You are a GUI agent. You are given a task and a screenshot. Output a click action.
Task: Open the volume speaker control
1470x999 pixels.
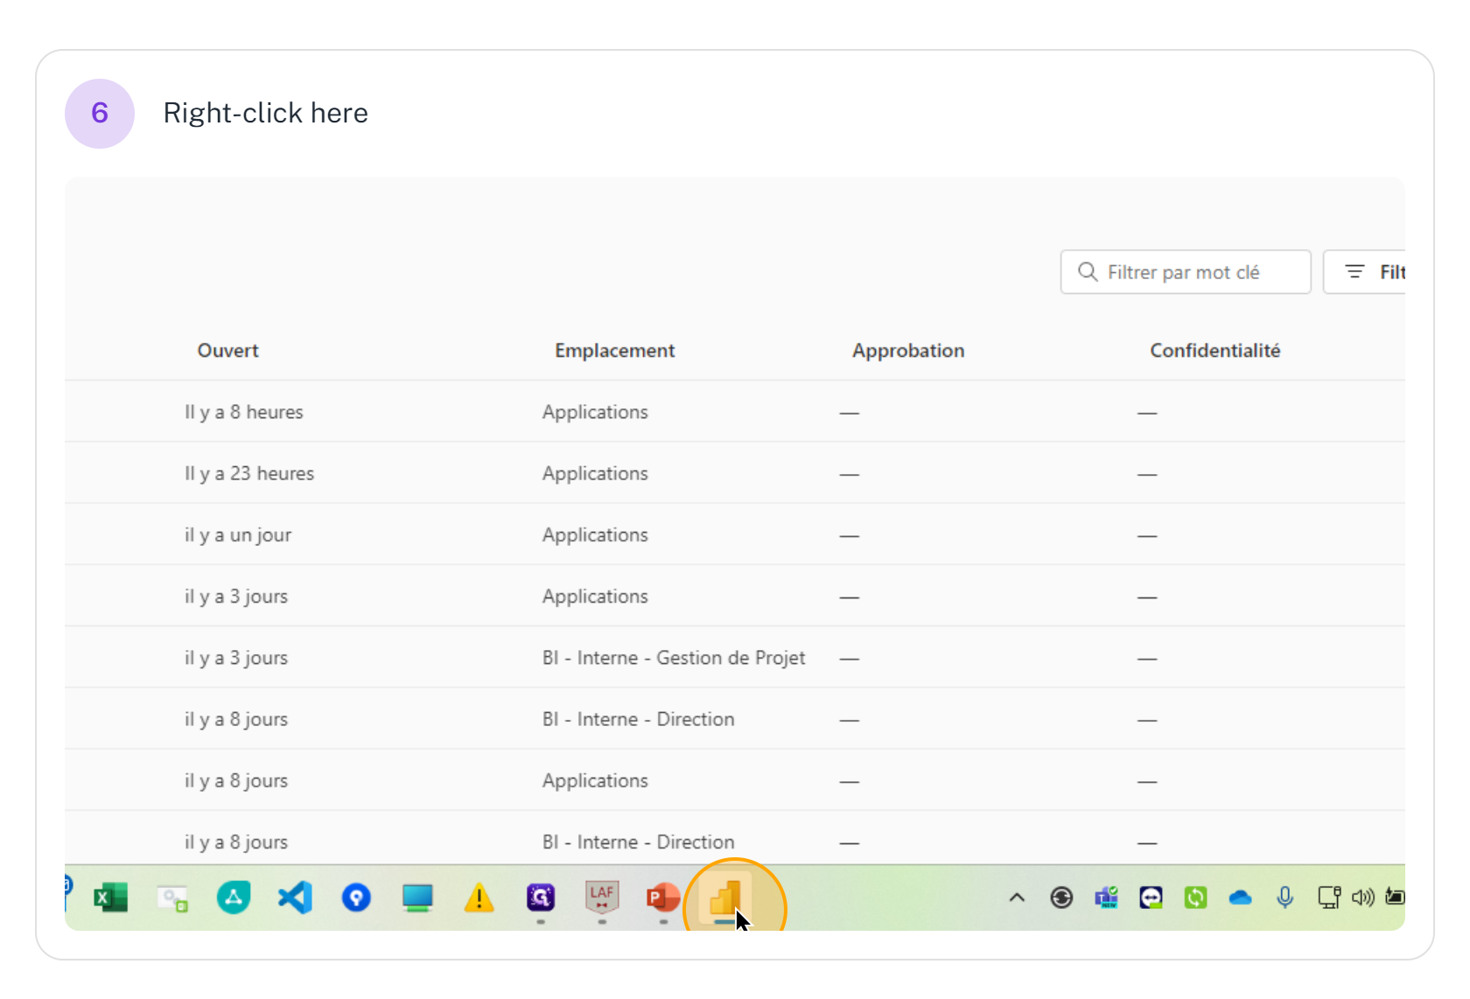pos(1362,898)
